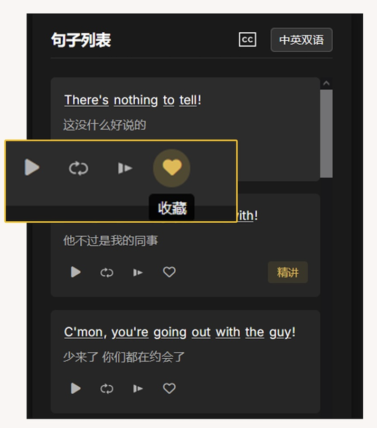Play 'C'mon, you're going out' sentence

76,388
